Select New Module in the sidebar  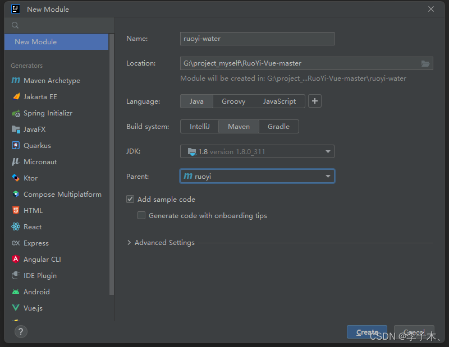[x=57, y=42]
